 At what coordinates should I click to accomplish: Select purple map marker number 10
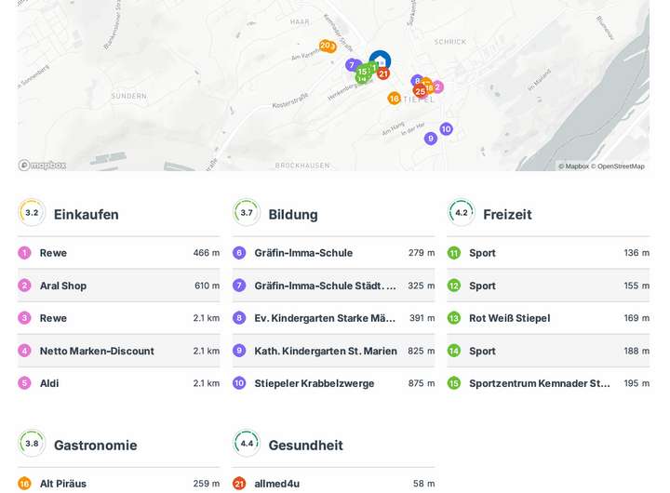[446, 129]
